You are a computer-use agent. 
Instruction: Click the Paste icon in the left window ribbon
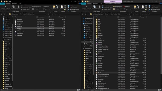click(x=18, y=7)
